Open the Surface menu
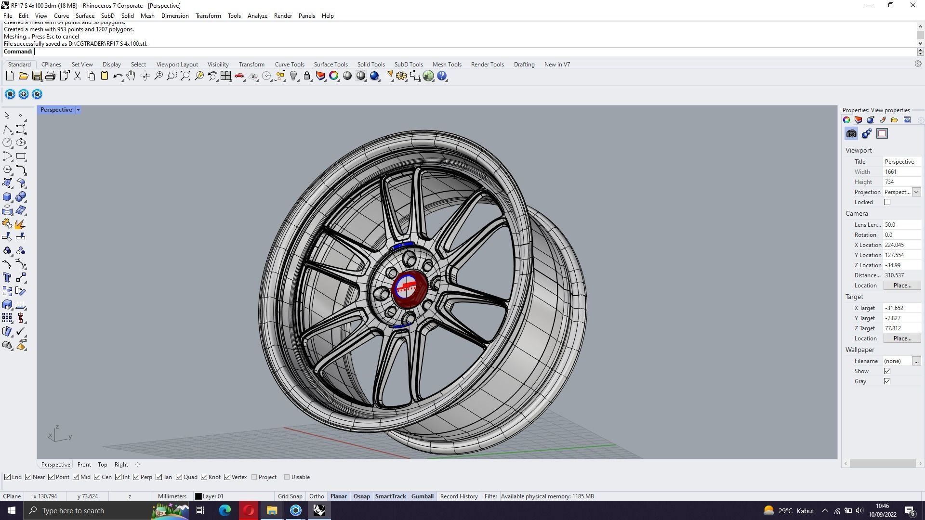The image size is (925, 520). (x=84, y=16)
